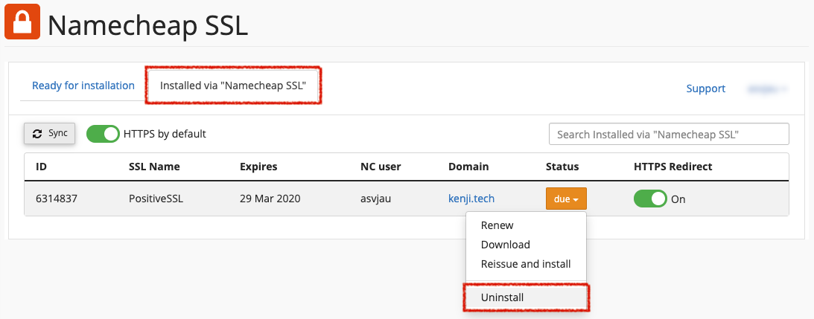The width and height of the screenshot is (814, 319).
Task: Turn off HTTPS Redirect for kenji.tech
Action: point(650,199)
